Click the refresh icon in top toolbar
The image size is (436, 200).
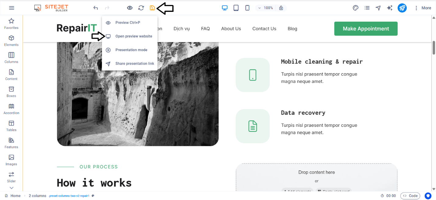click(141, 8)
